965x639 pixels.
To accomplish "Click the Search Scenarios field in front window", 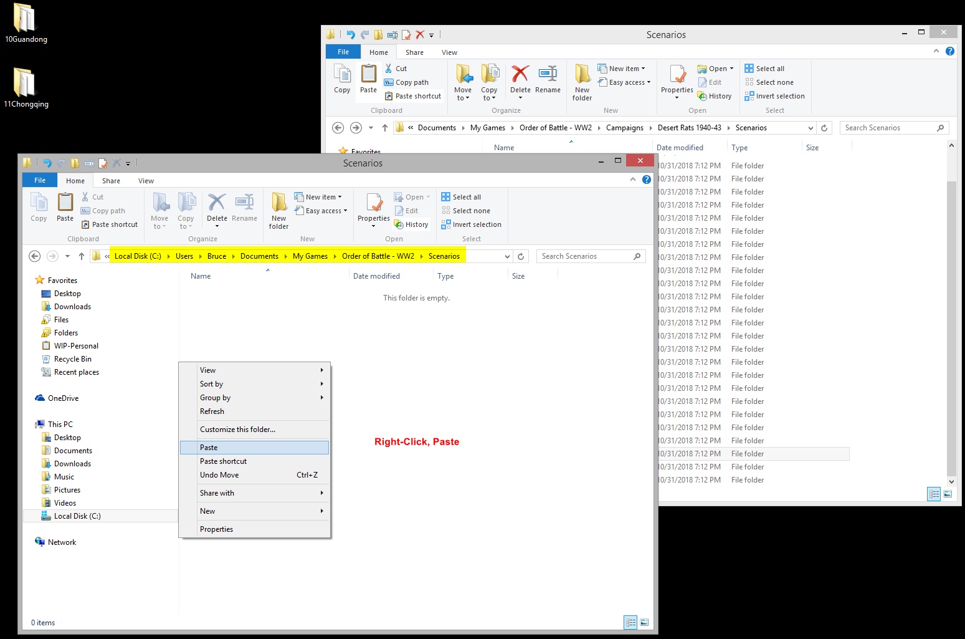I will 586,256.
